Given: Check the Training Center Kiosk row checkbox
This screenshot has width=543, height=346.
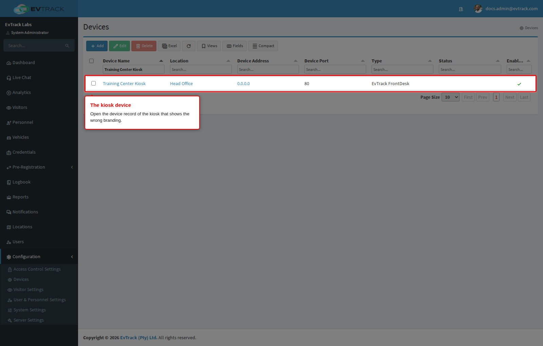Looking at the screenshot, I should (94, 83).
